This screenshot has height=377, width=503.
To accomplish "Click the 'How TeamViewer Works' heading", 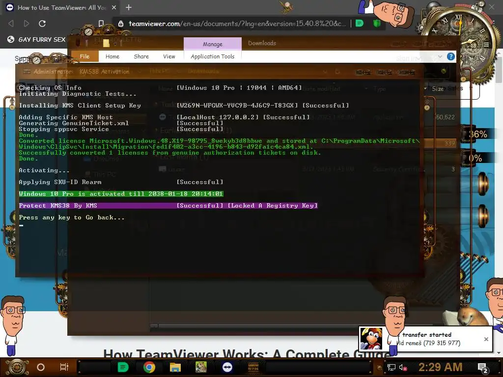I will click(x=247, y=353).
